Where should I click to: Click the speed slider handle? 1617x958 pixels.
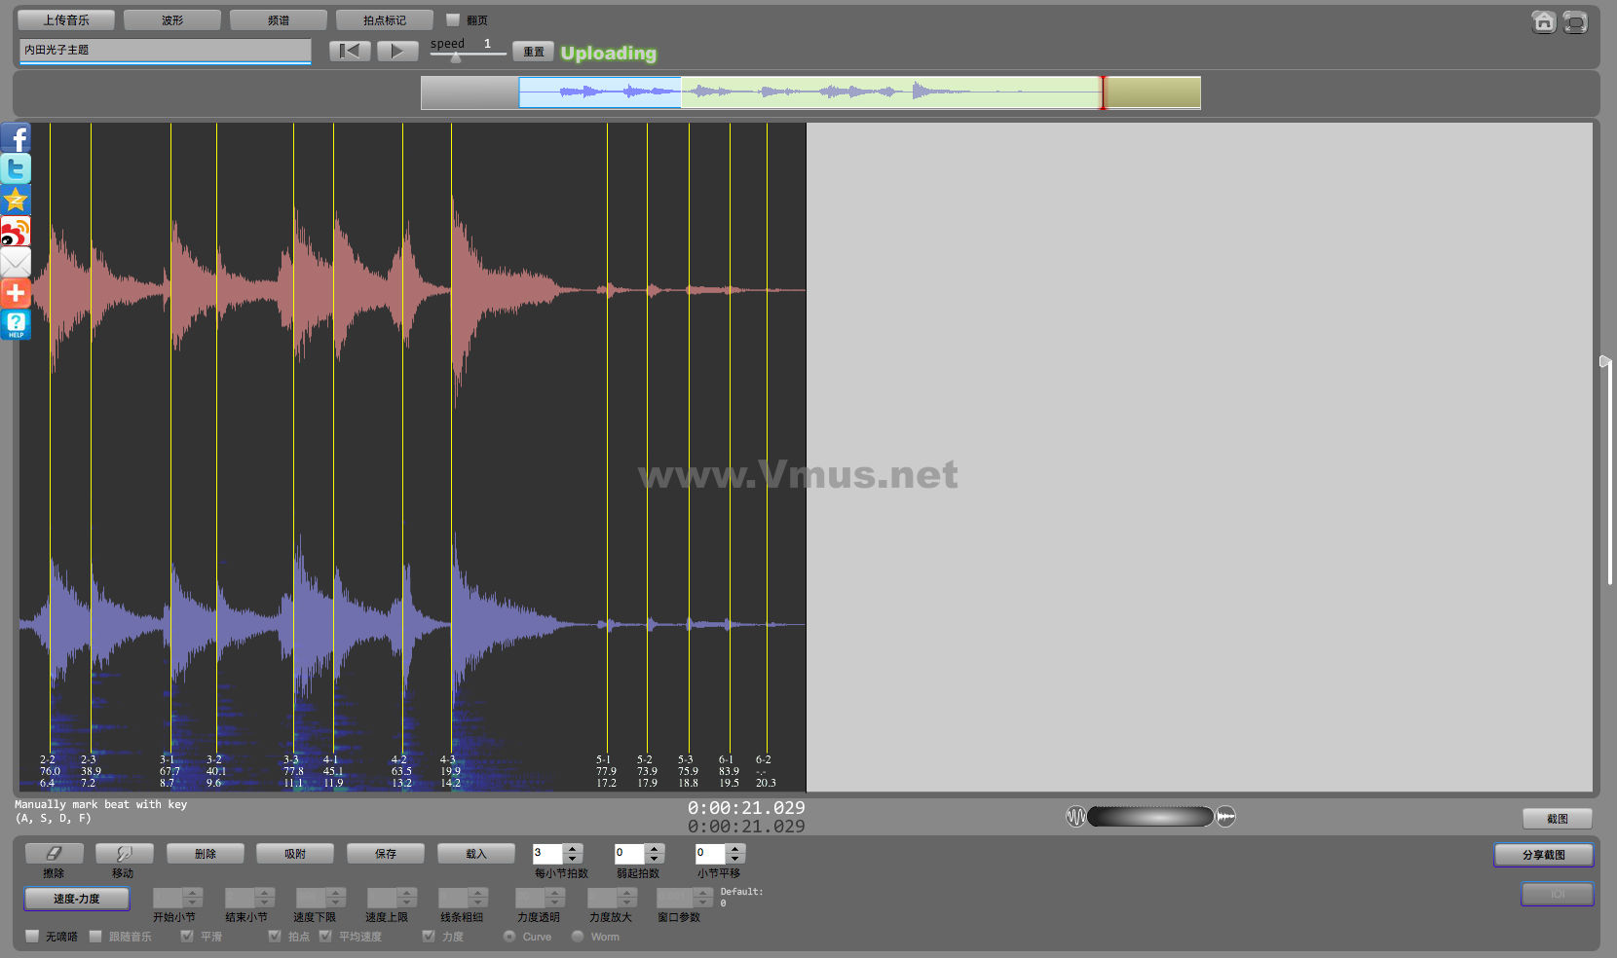[456, 57]
